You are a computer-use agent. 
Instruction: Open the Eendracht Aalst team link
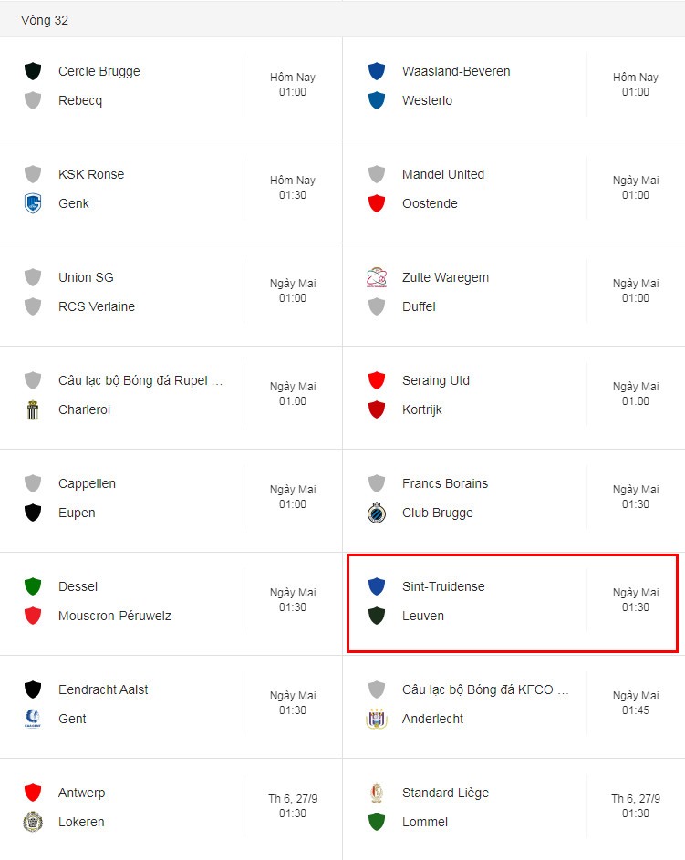tap(103, 689)
